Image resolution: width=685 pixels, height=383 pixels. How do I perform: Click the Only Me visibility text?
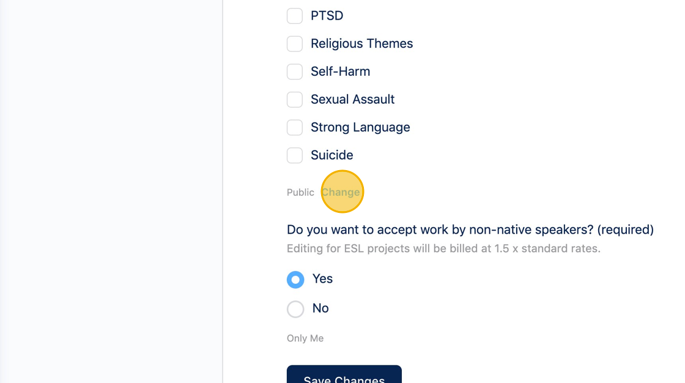(x=305, y=338)
